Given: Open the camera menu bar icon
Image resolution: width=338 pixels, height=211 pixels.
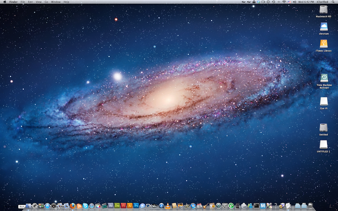Looking at the screenshot, I should (263, 2).
